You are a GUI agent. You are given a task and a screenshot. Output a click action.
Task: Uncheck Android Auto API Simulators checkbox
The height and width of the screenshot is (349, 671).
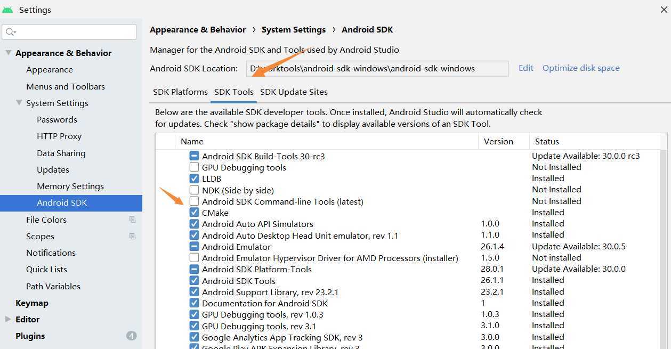pos(194,224)
